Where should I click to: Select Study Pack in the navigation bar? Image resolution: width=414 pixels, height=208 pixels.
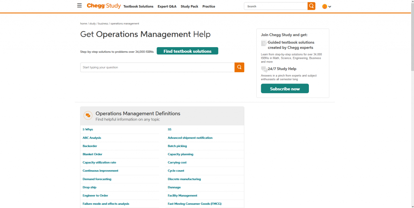click(x=189, y=6)
